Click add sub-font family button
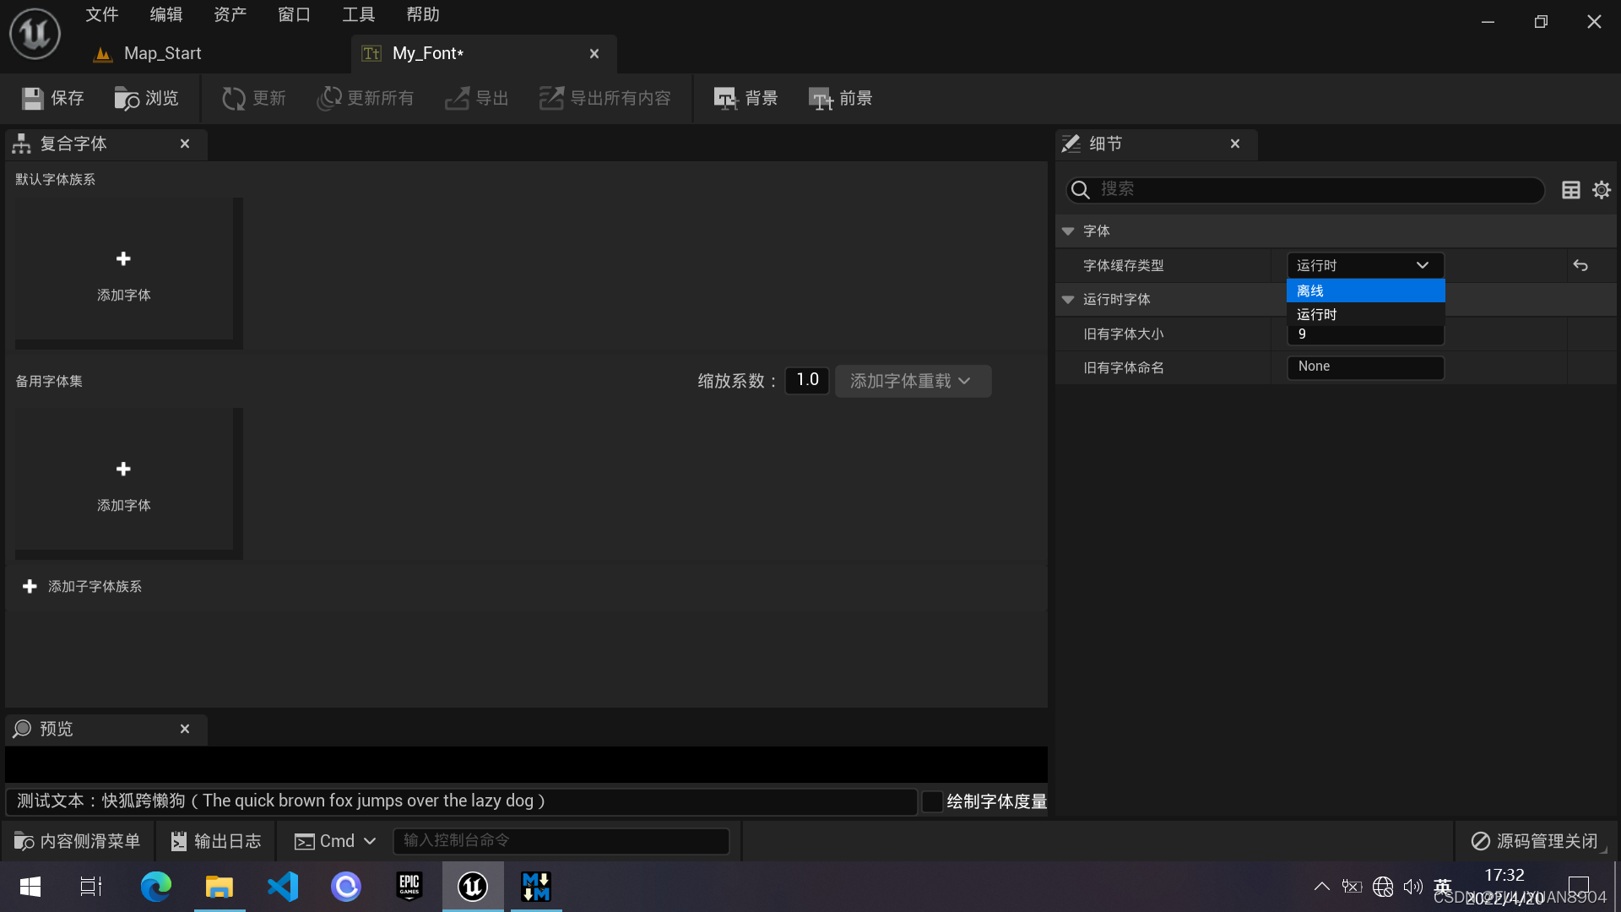Image resolution: width=1621 pixels, height=912 pixels. [x=83, y=586]
